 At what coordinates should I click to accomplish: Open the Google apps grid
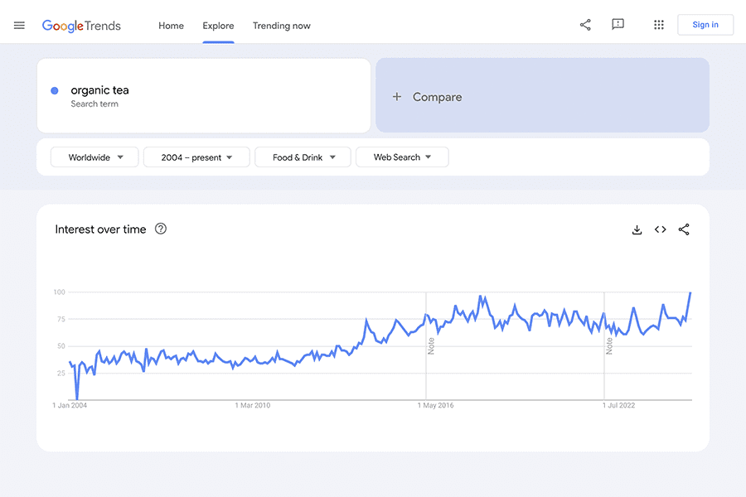point(659,25)
